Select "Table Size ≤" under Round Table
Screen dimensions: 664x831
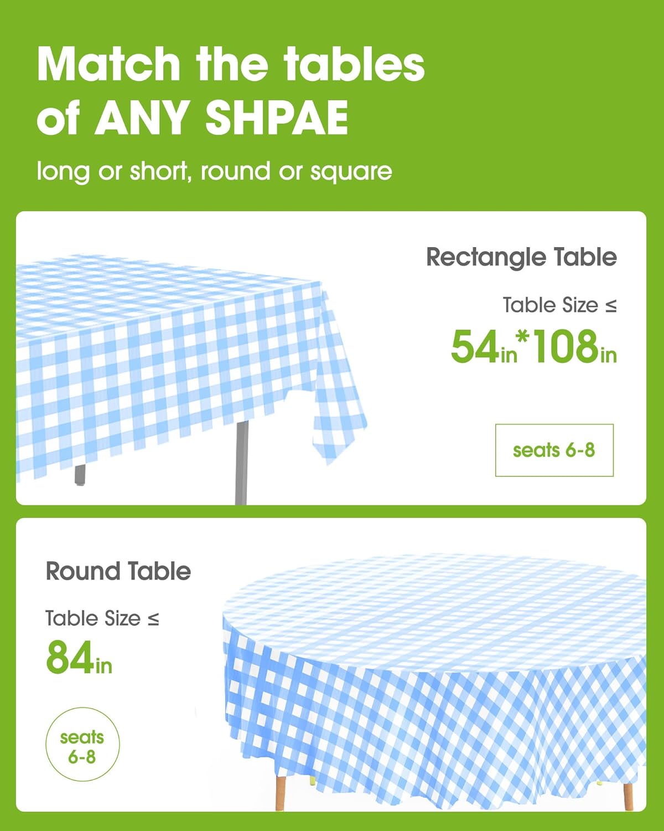[102, 618]
